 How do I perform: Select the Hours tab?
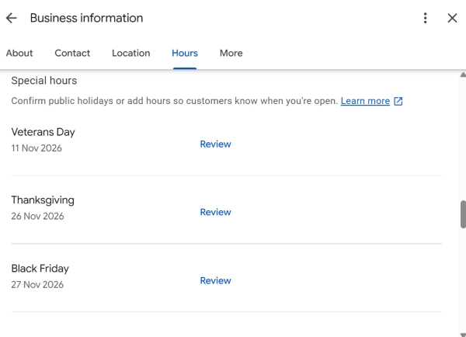coord(185,54)
